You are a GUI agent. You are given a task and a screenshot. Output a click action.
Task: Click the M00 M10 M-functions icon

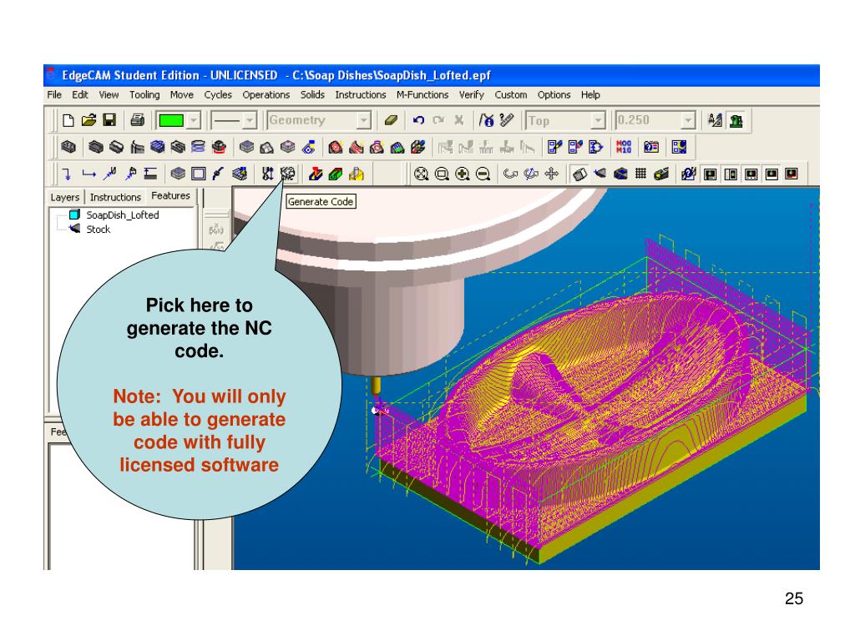[623, 147]
